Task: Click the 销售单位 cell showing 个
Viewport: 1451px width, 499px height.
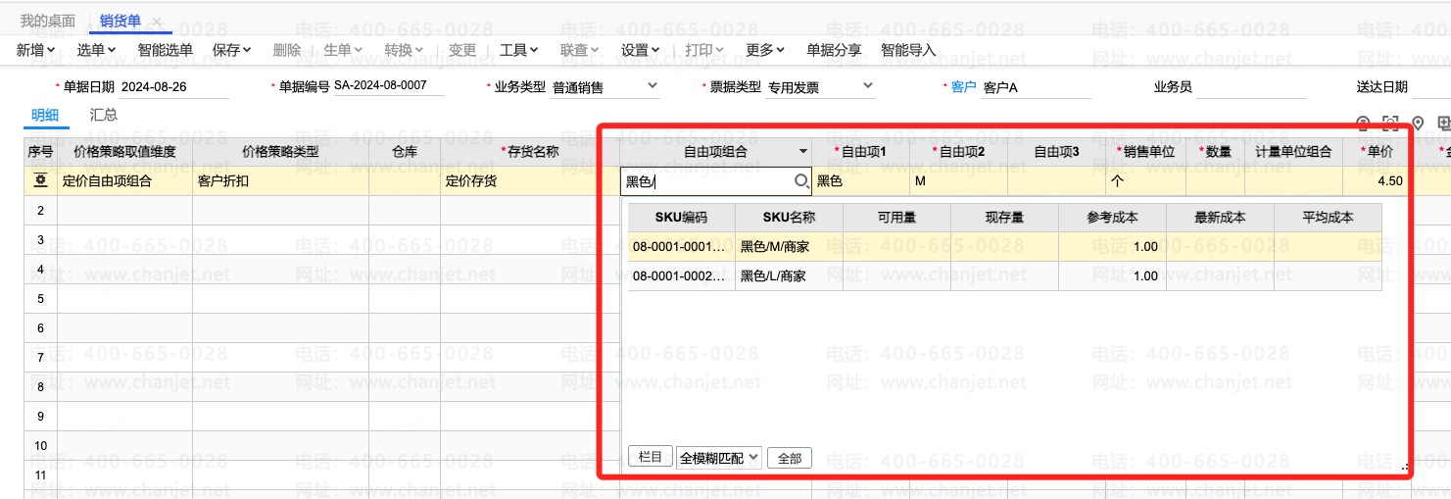Action: pos(1145,181)
